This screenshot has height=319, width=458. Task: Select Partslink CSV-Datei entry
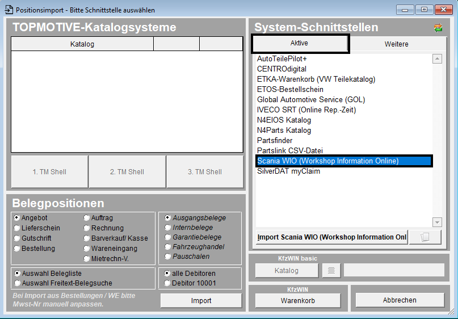(x=344, y=151)
